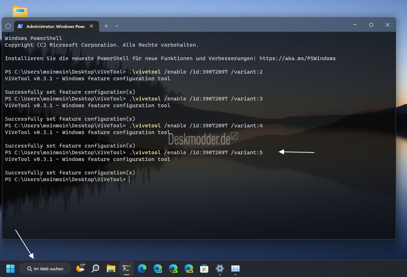Image resolution: width=407 pixels, height=277 pixels.
Task: Launch Edge Canary from the taskbar
Action: pos(189,269)
